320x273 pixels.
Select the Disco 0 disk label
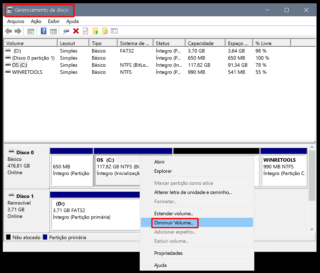[26, 167]
